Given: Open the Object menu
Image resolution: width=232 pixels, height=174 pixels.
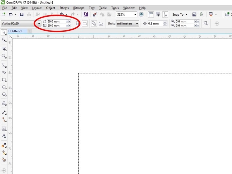Looking at the screenshot, I should coord(51,8).
